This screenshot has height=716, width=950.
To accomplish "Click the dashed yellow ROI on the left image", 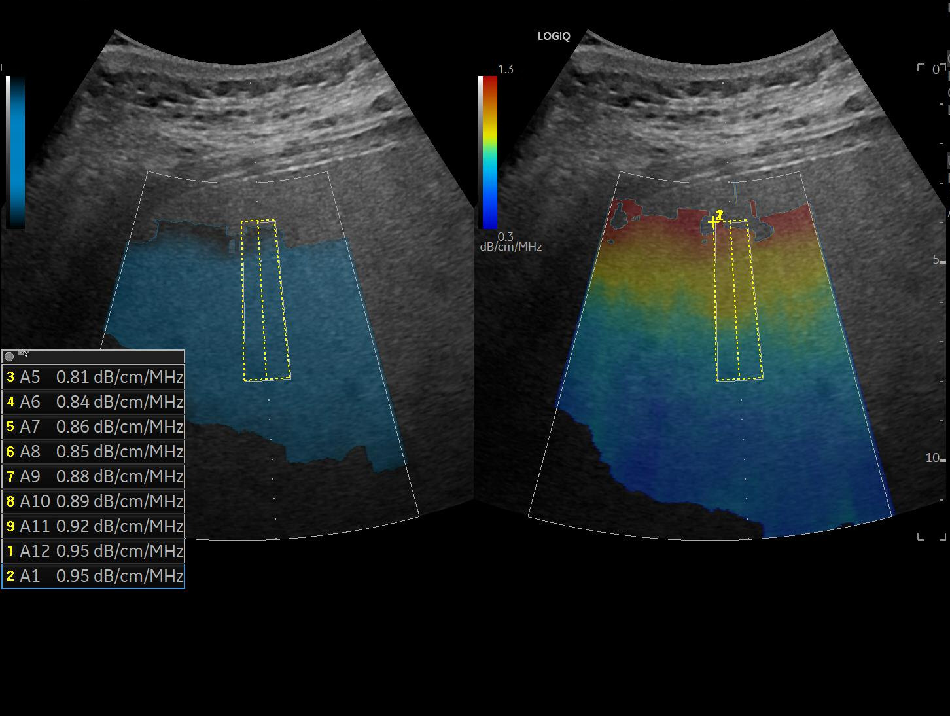I will pos(266,300).
